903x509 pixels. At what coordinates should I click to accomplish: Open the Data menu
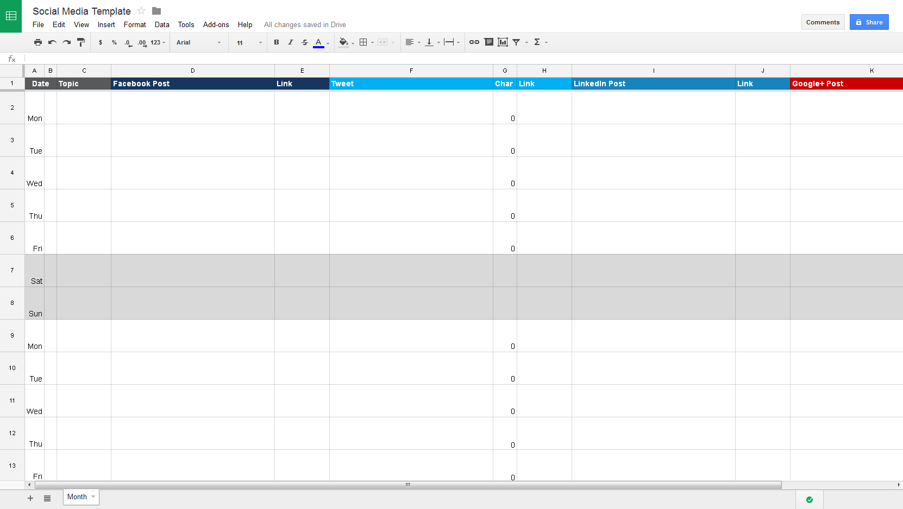click(x=162, y=24)
